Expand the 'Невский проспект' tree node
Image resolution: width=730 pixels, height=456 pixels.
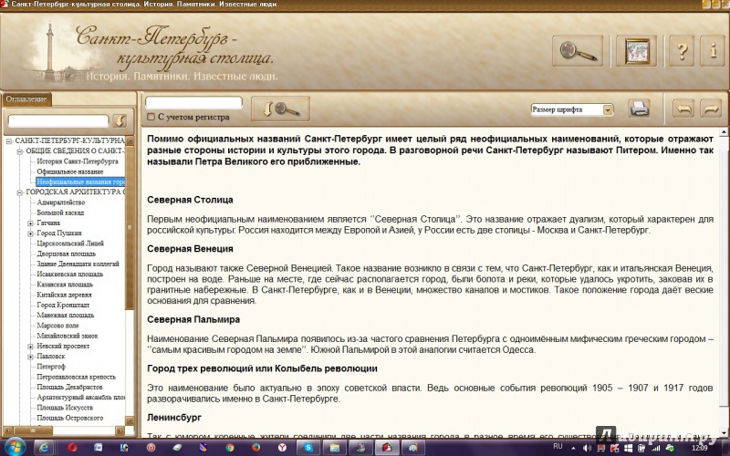(x=30, y=347)
